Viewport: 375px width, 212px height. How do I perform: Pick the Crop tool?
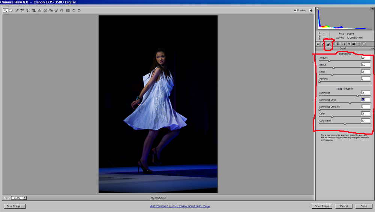(x=33, y=10)
